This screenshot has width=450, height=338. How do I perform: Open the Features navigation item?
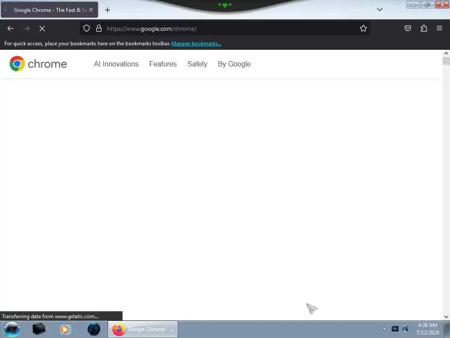coord(163,64)
